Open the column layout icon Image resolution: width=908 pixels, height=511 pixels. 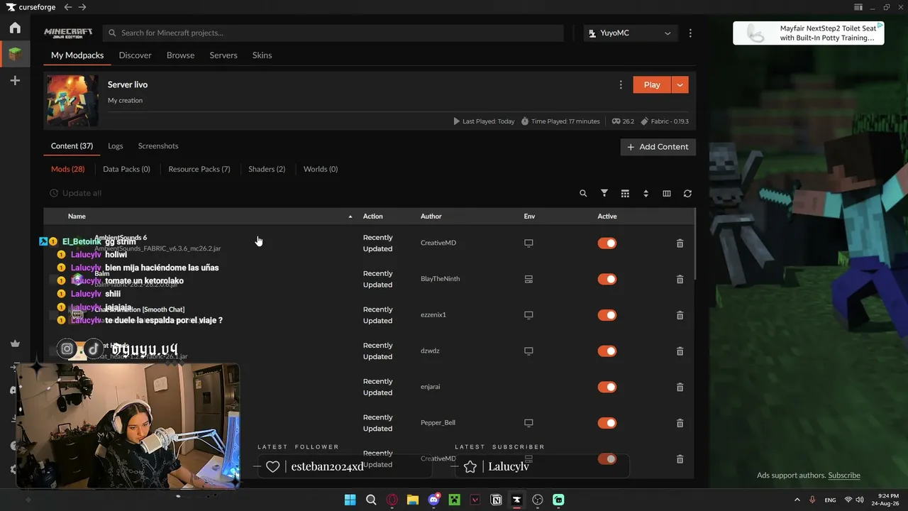(x=667, y=193)
